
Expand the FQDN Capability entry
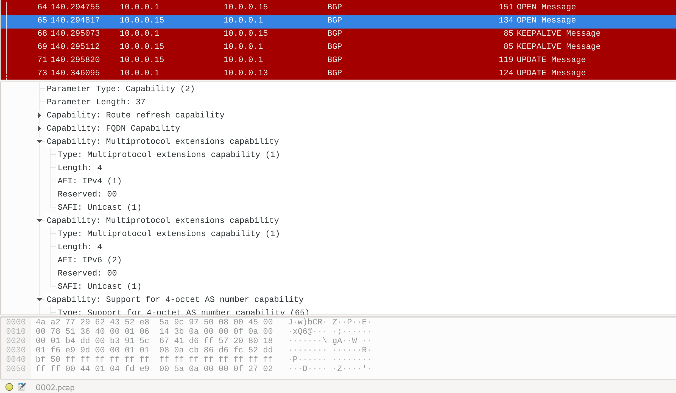pyautogui.click(x=40, y=128)
